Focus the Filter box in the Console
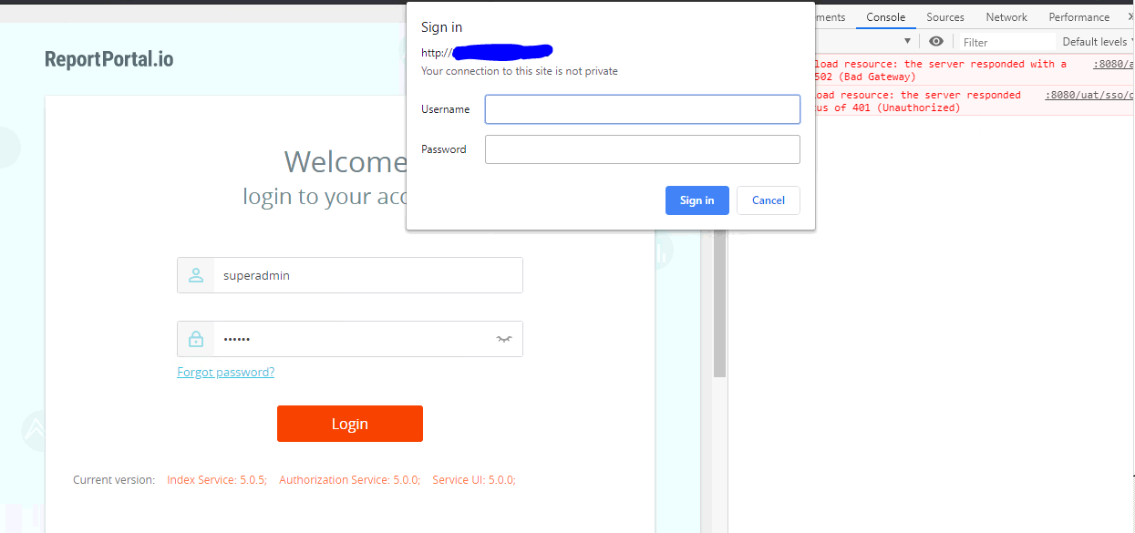Viewport: 1135px width, 533px height. pos(1006,41)
